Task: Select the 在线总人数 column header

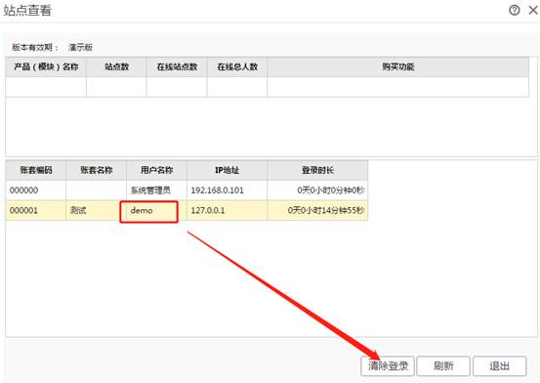Action: 237,66
